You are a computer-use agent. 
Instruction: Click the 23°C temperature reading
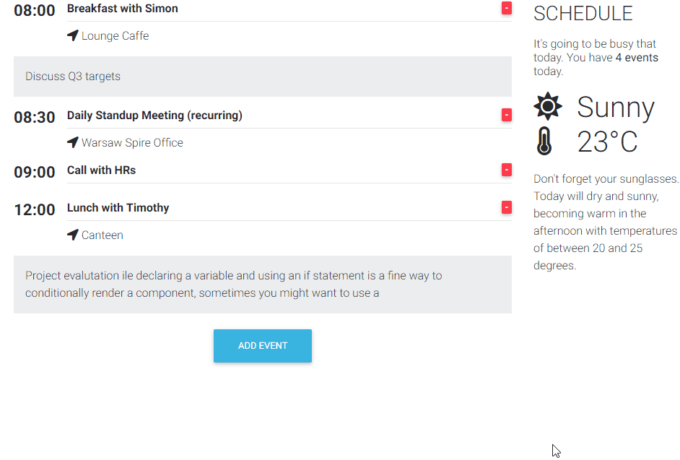(607, 142)
